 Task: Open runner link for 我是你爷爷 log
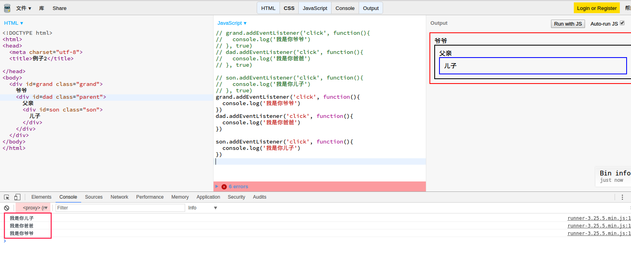point(599,233)
